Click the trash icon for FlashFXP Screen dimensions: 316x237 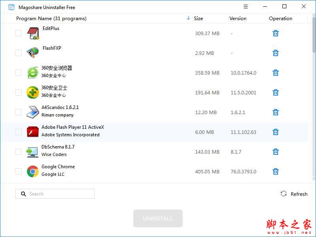(275, 53)
